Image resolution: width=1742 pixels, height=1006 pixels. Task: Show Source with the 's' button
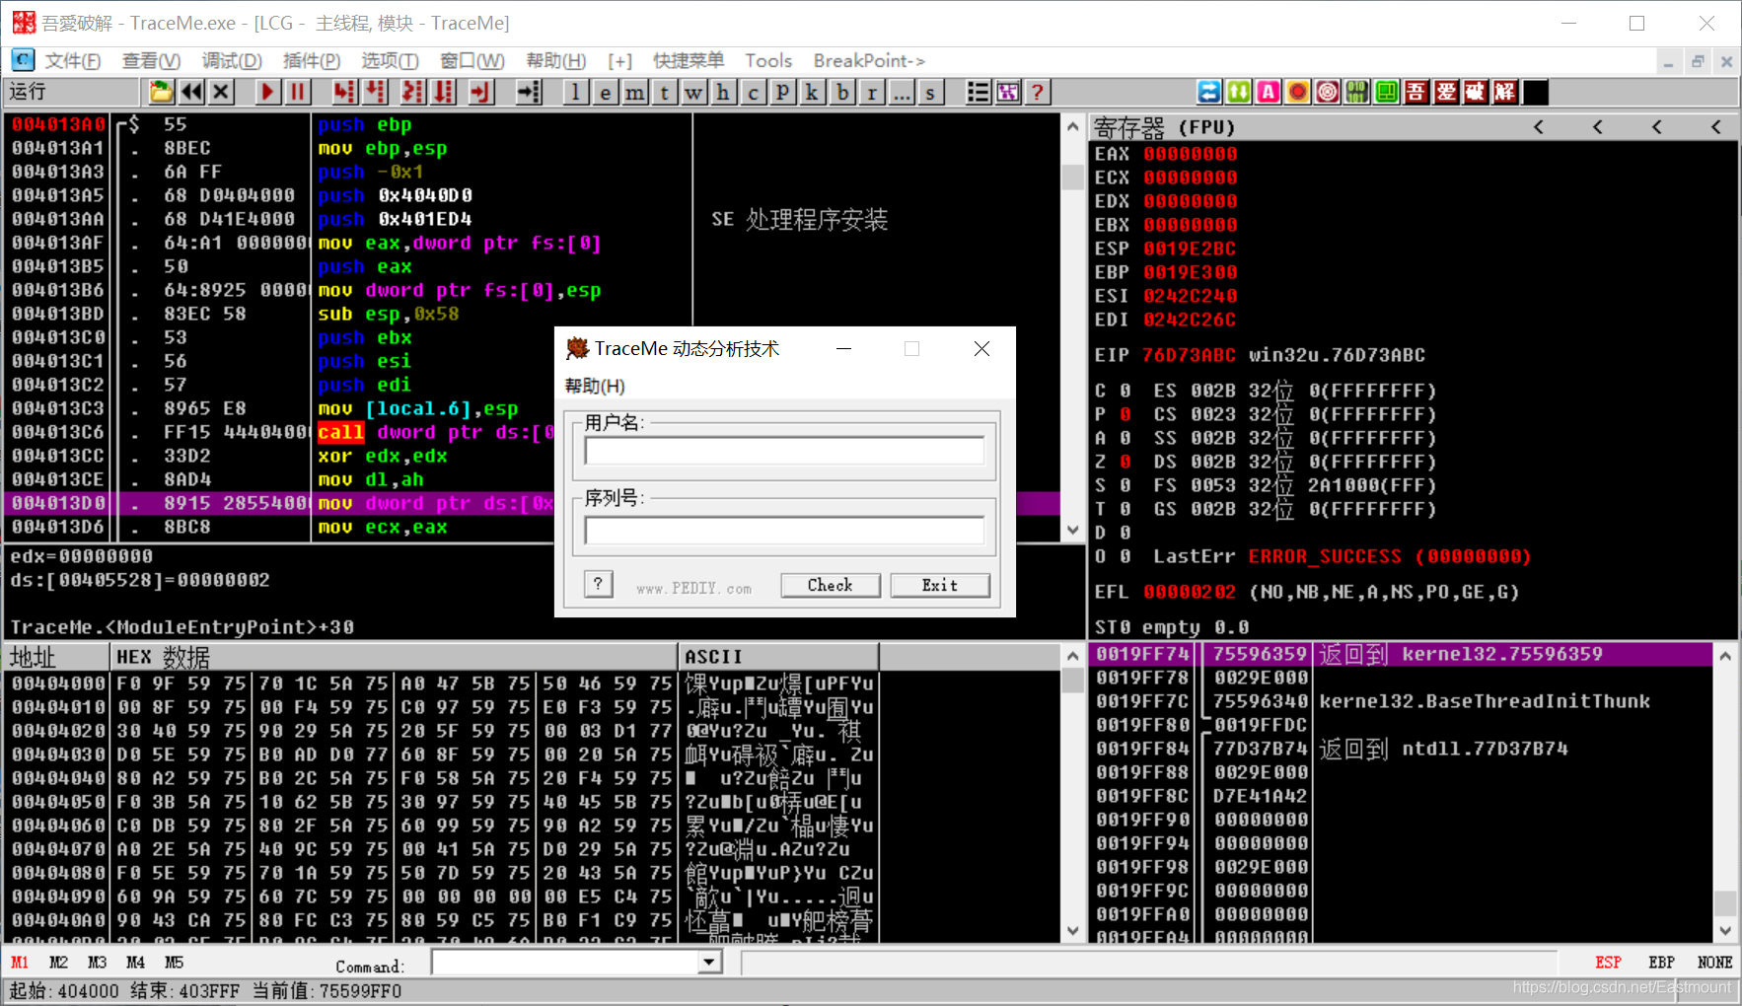931,92
